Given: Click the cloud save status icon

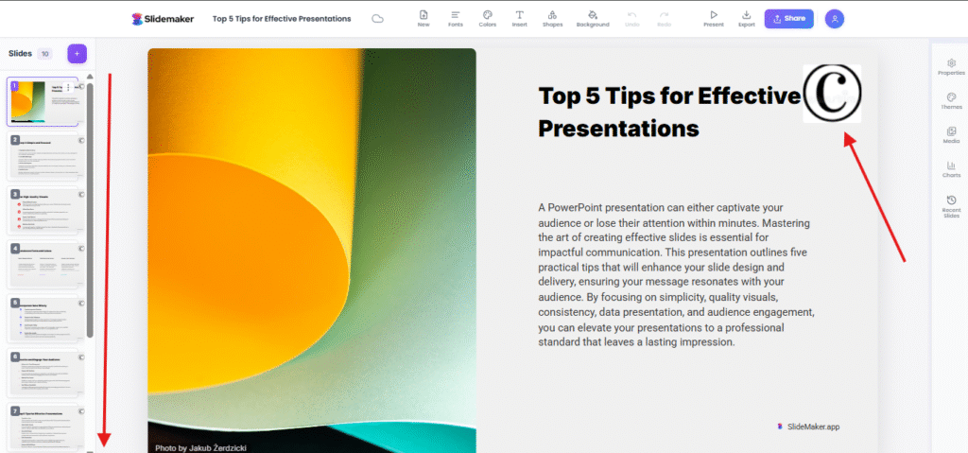Looking at the screenshot, I should [x=378, y=18].
